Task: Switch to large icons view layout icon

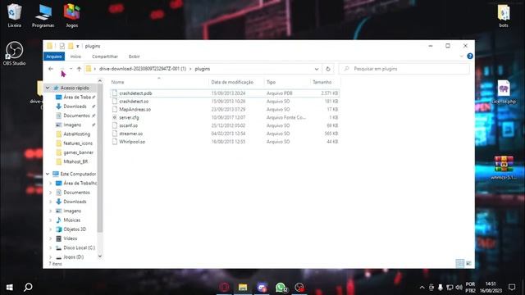Action: (468, 264)
